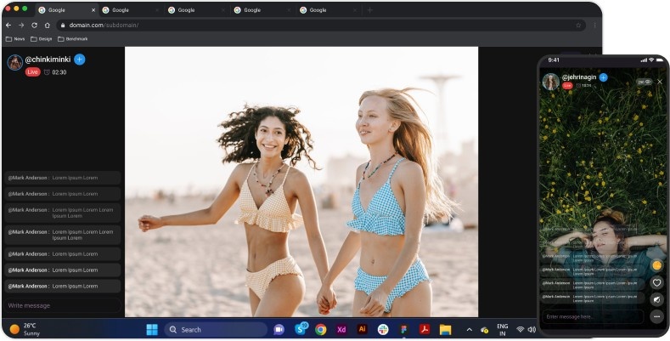Toggle the viewer count eye on phone

(x=644, y=82)
